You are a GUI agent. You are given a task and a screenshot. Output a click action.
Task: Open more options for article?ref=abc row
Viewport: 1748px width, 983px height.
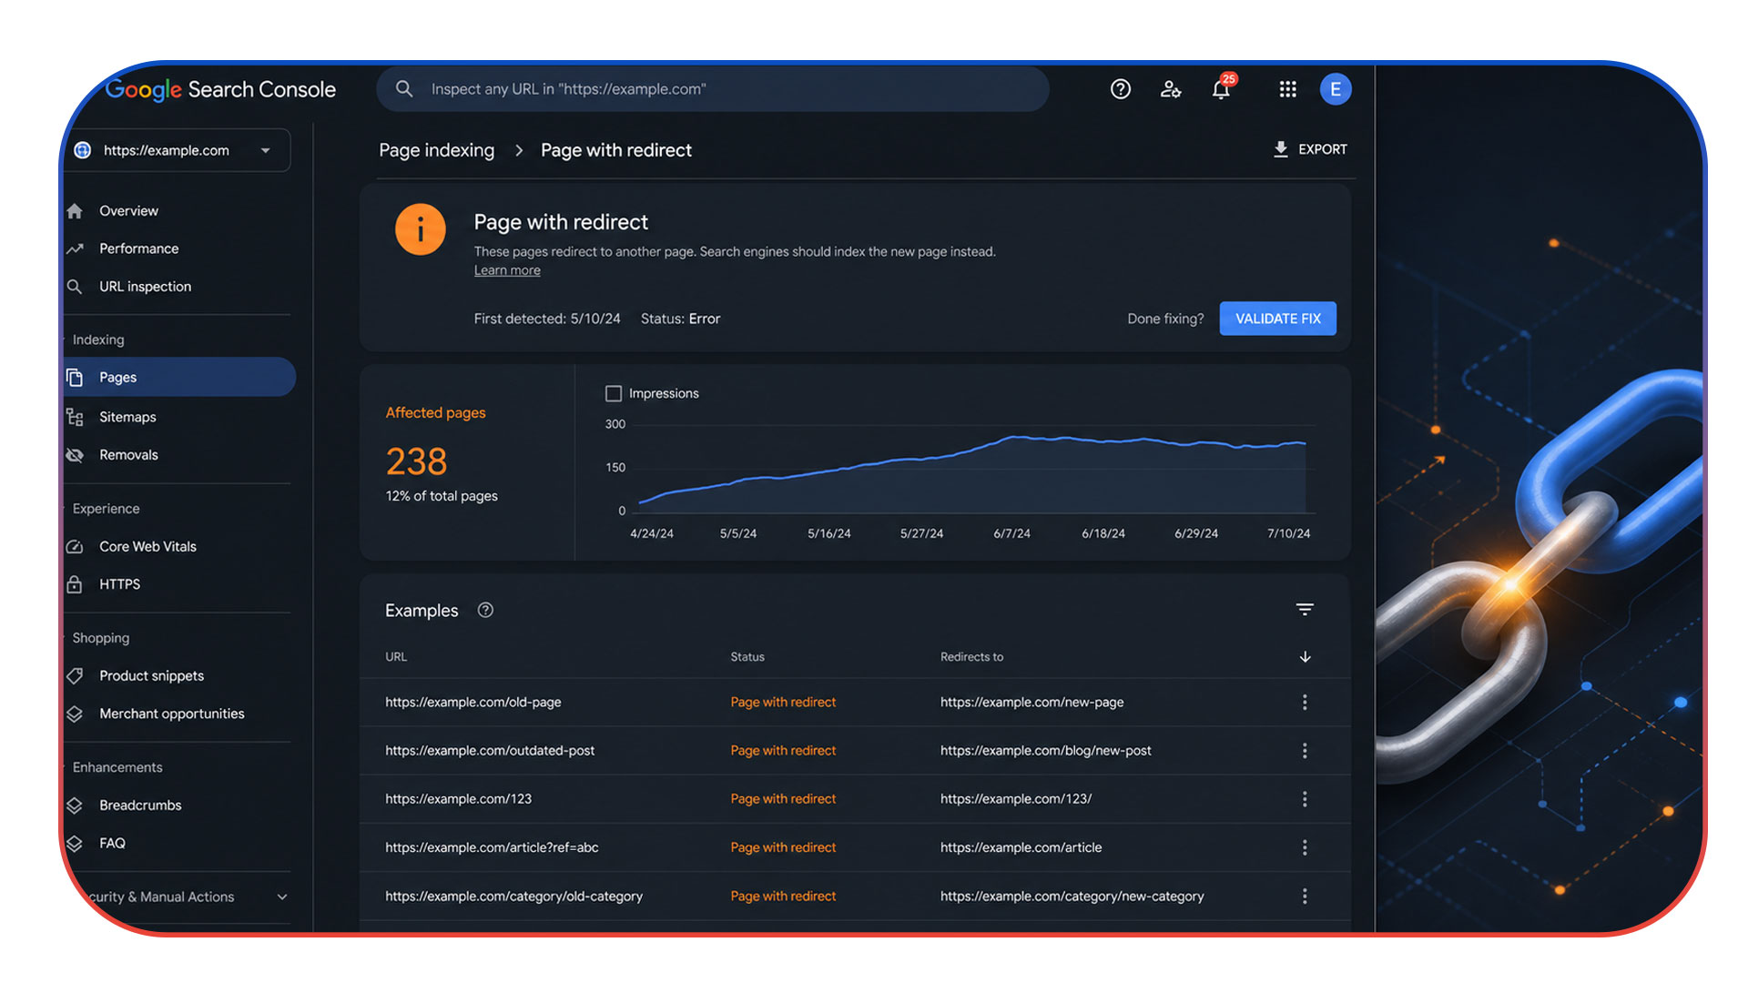pyautogui.click(x=1305, y=847)
